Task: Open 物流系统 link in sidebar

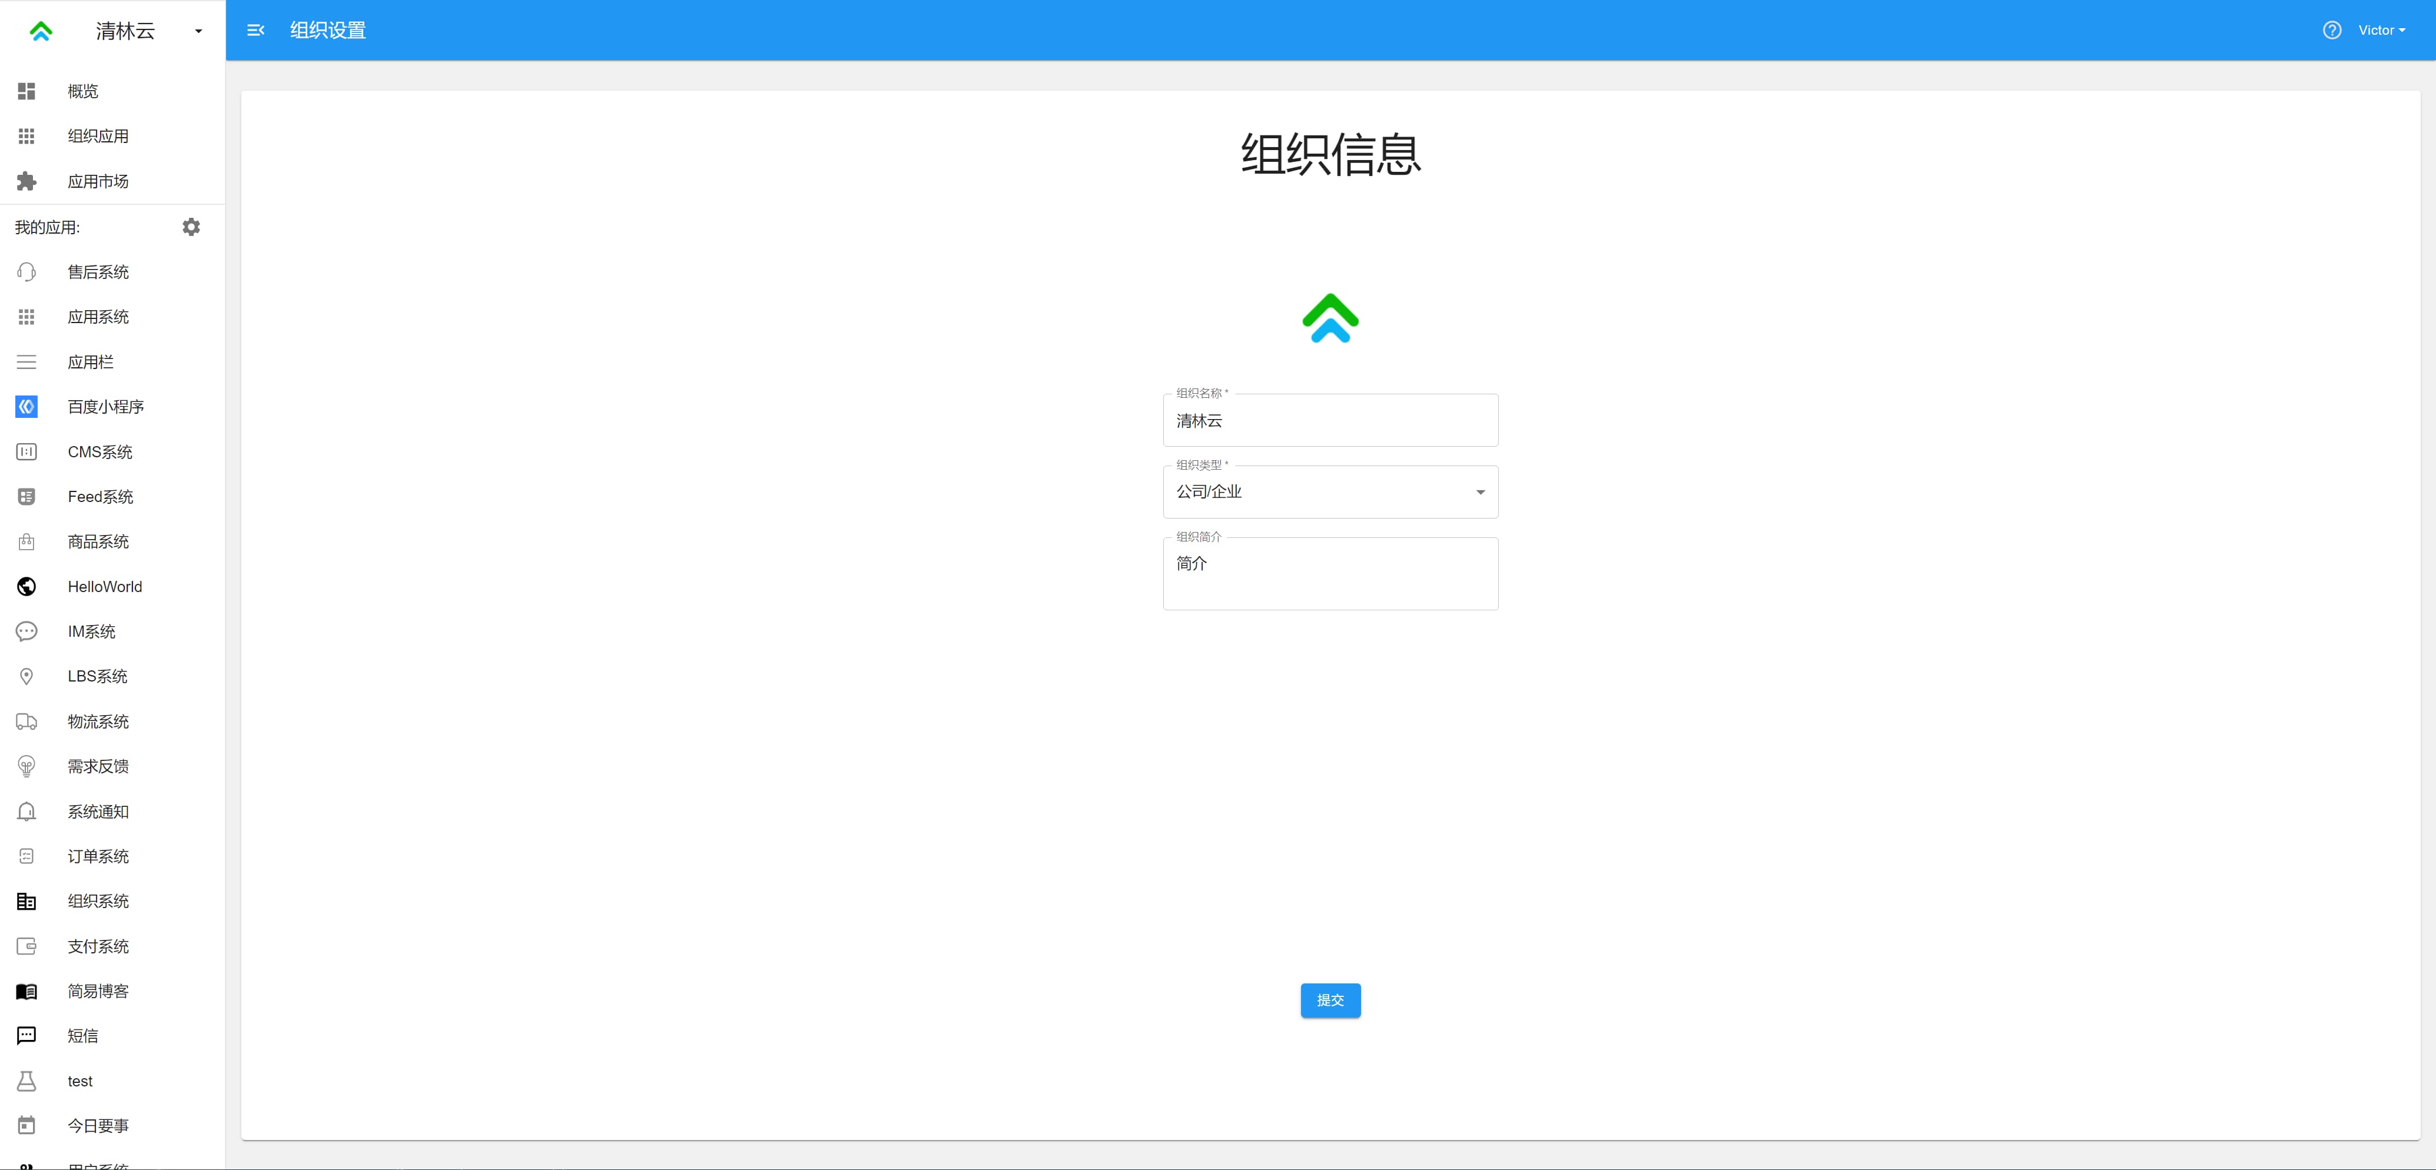Action: pos(112,721)
